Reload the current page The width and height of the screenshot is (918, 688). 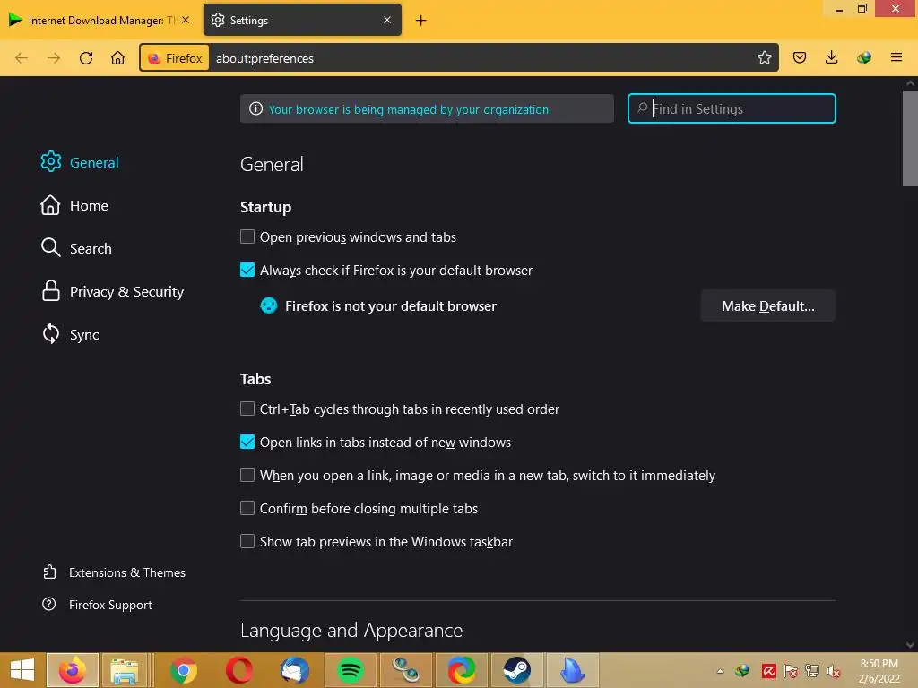click(86, 58)
